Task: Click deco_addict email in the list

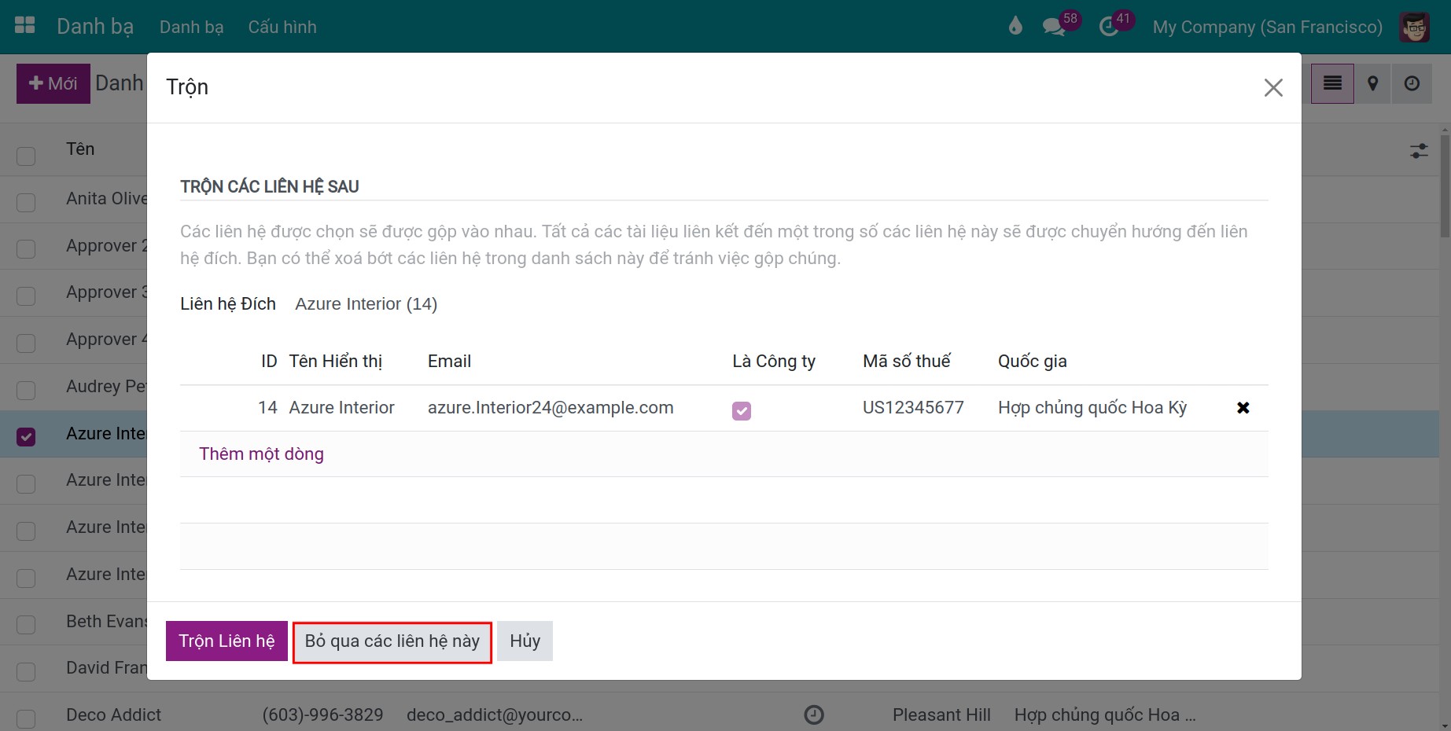Action: [x=495, y=714]
